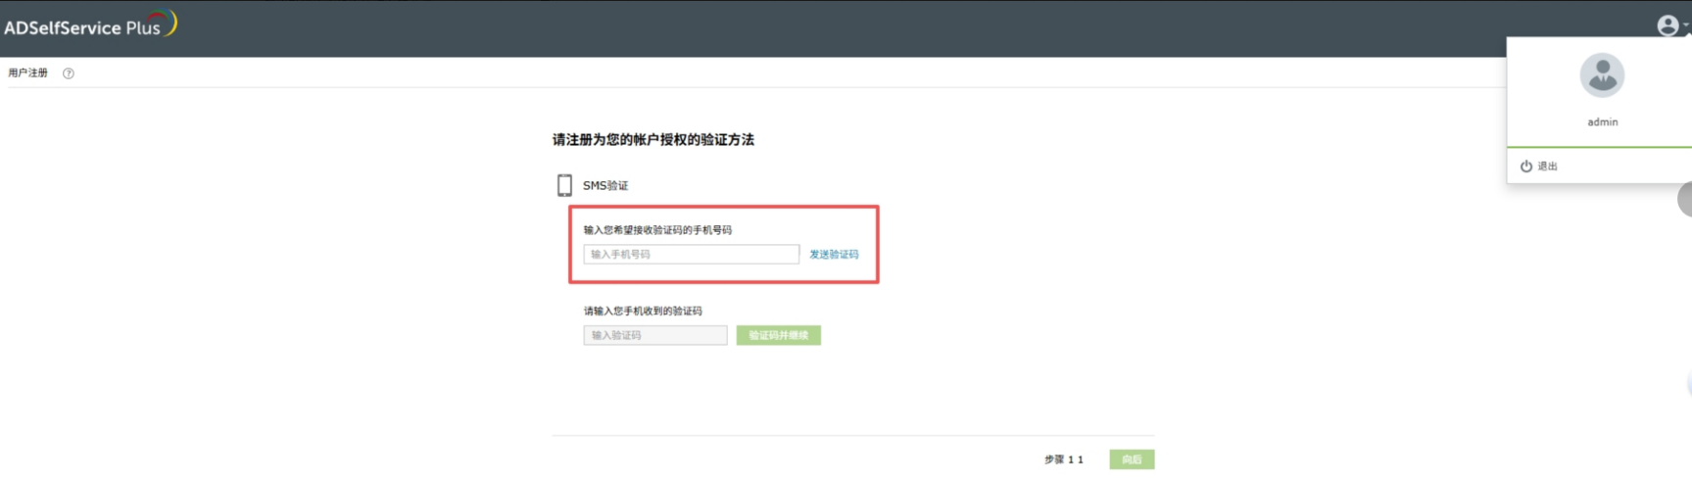
Task: Click the SMS验证 method label
Action: click(605, 186)
